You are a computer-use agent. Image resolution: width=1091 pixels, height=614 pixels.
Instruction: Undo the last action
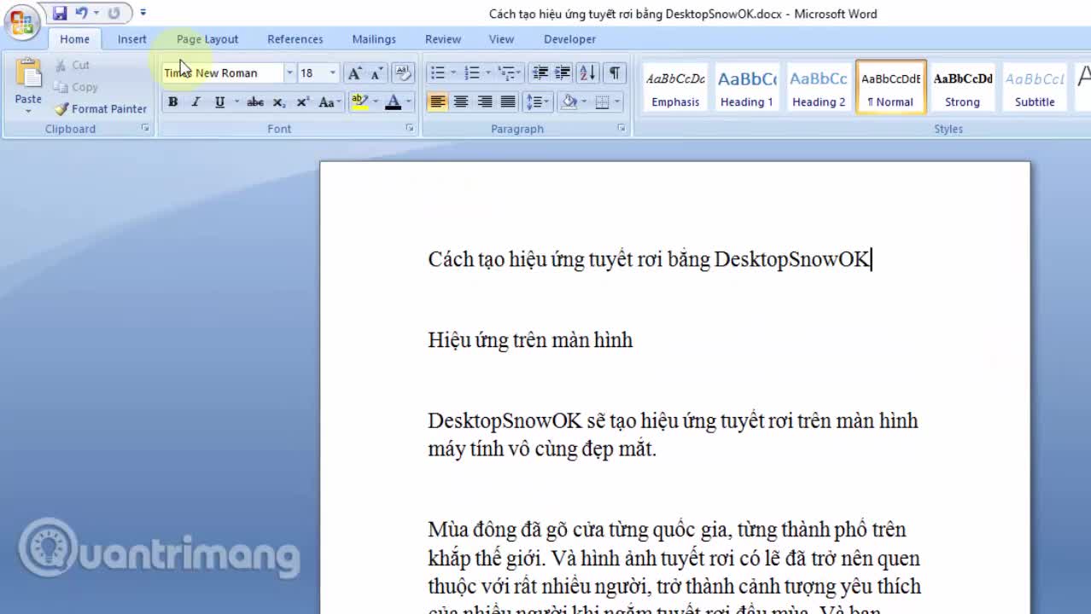click(81, 13)
